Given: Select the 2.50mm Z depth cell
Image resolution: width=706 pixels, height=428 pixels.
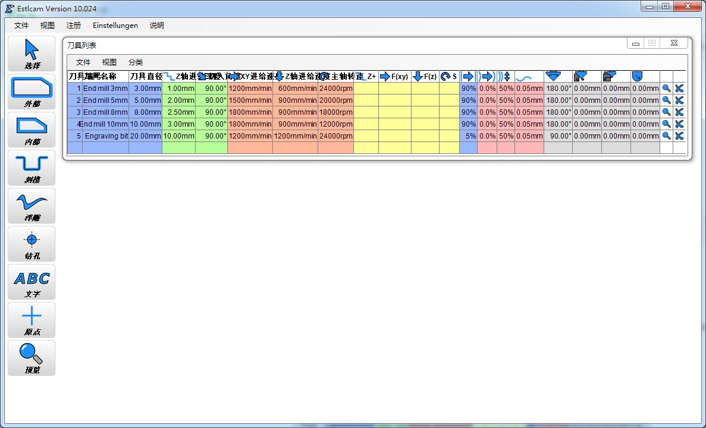Looking at the screenshot, I should [x=179, y=112].
